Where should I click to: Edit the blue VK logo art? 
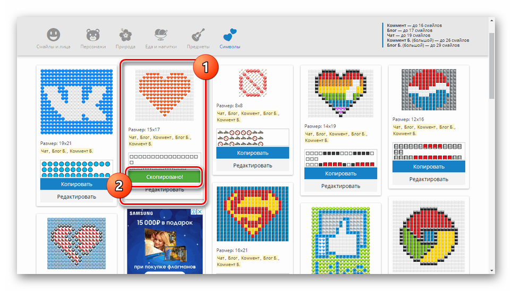(x=76, y=197)
